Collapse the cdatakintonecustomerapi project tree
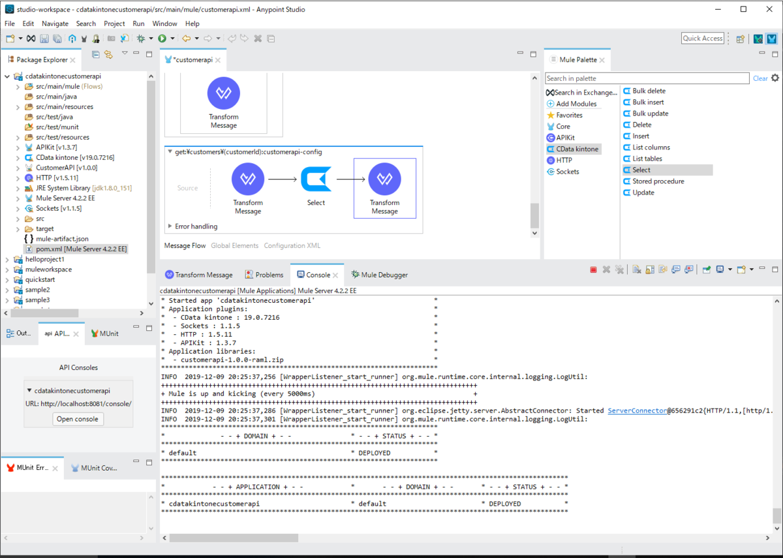The width and height of the screenshot is (783, 558). [x=7, y=76]
